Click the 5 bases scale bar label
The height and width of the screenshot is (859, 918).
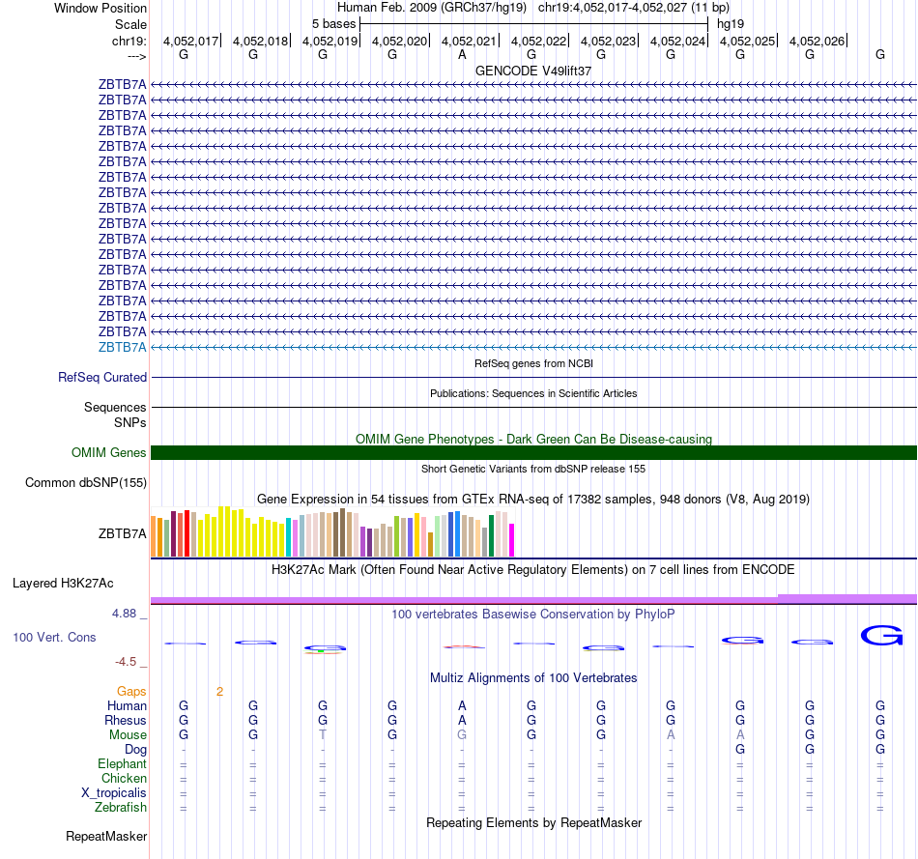pyautogui.click(x=333, y=24)
